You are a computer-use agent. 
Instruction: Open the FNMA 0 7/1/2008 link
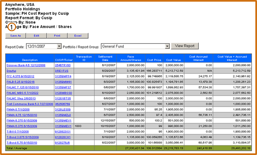click(18, 110)
